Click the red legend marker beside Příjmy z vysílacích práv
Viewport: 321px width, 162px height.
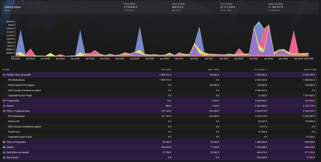click(x=4, y=111)
